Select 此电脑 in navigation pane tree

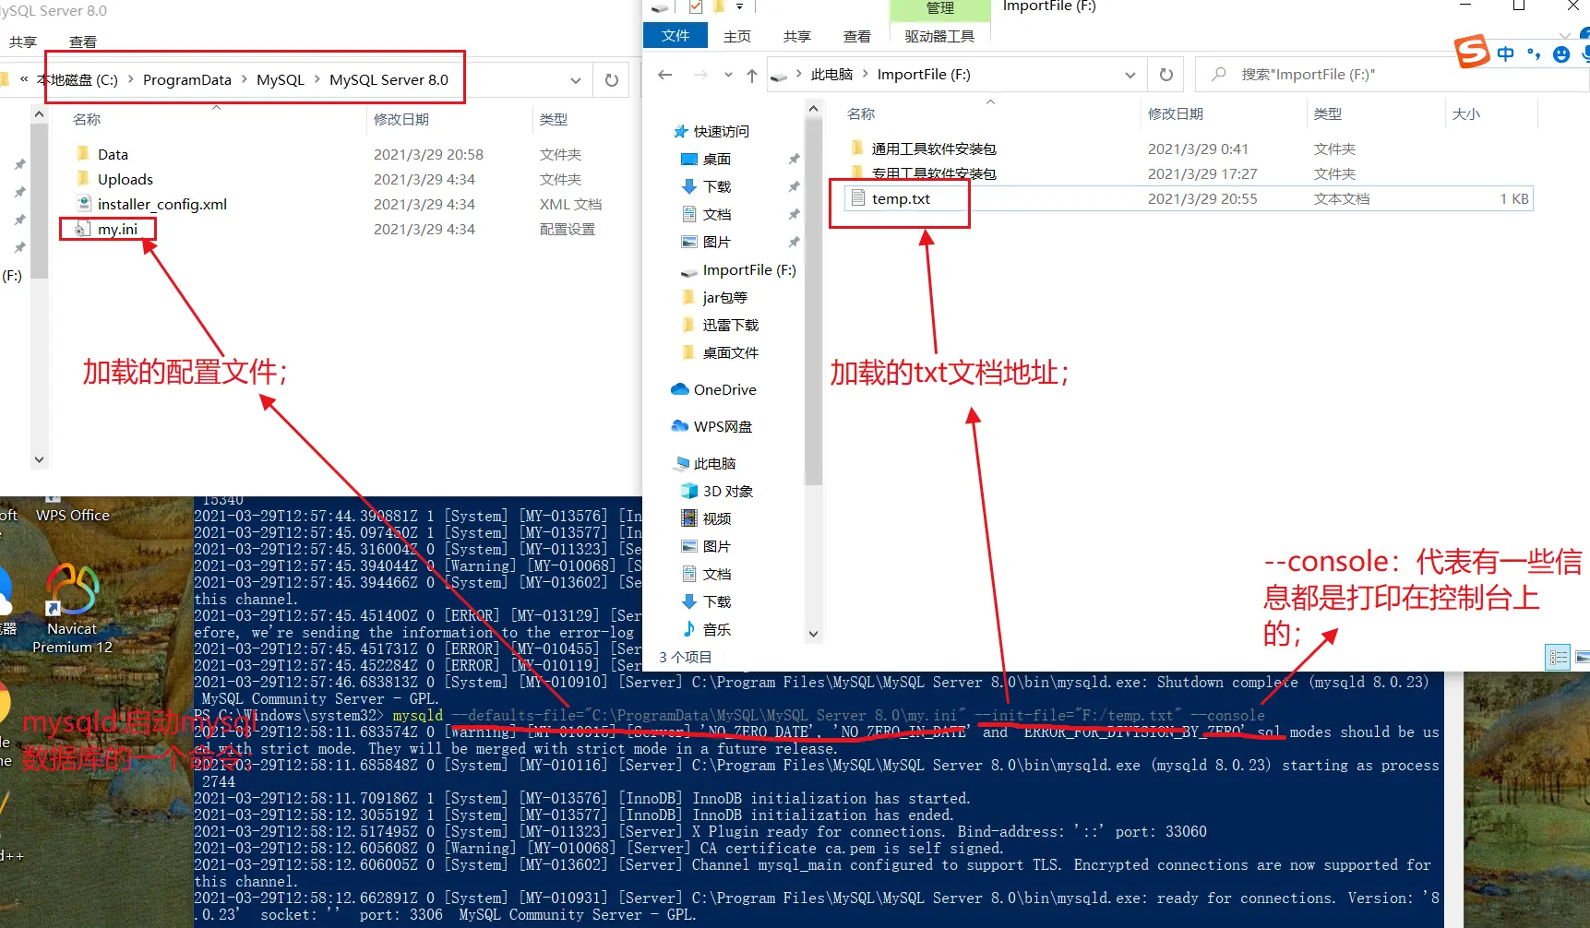[706, 464]
